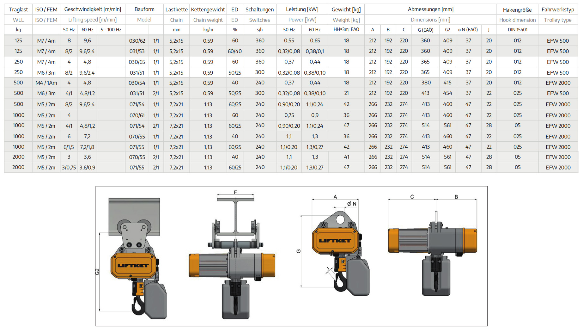The image size is (583, 332).
Task: Click the G2 dimension label in drawing
Action: pos(97,272)
